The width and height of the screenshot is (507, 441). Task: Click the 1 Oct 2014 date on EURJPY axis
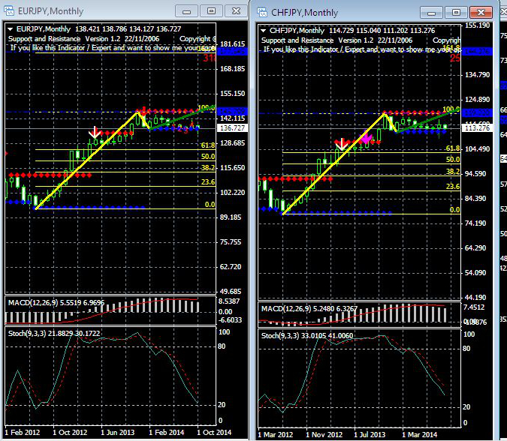pos(214,432)
